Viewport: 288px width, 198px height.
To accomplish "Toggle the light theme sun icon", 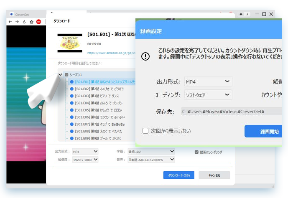I will pyautogui.click(x=241, y=14).
